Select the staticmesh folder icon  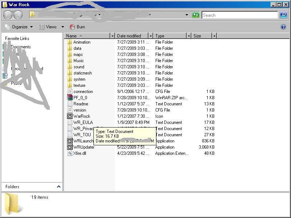click(69, 73)
